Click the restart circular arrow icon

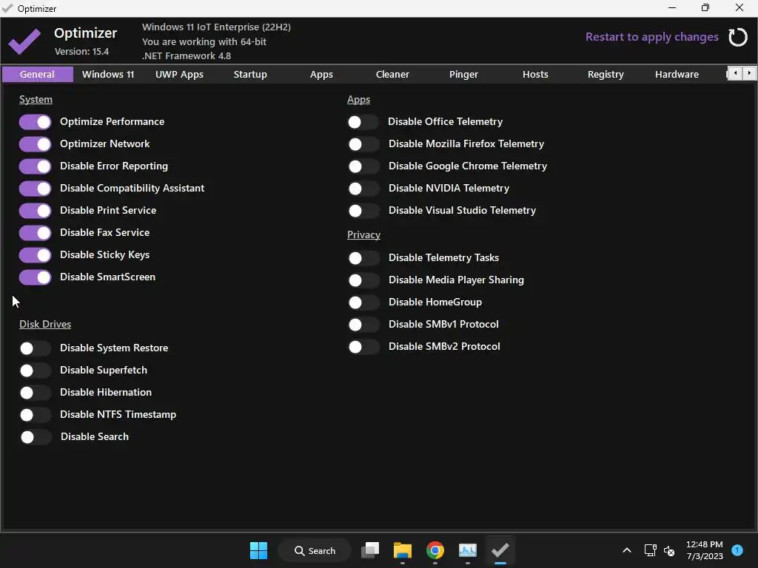[738, 37]
